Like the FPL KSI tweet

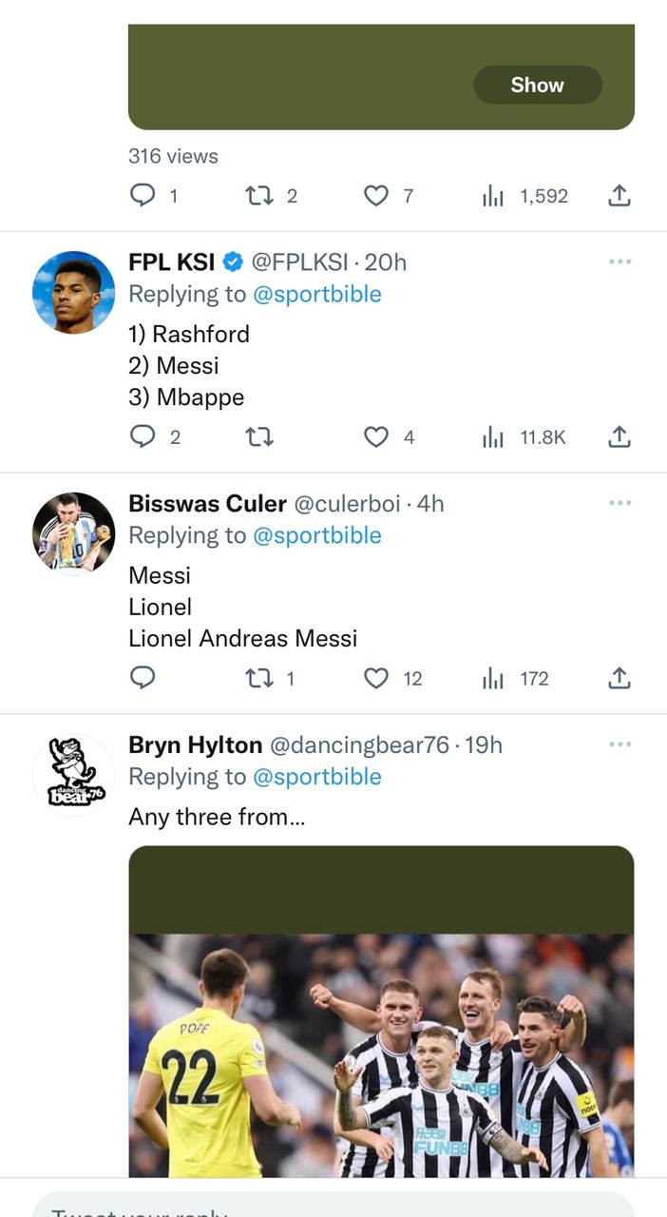click(x=376, y=436)
